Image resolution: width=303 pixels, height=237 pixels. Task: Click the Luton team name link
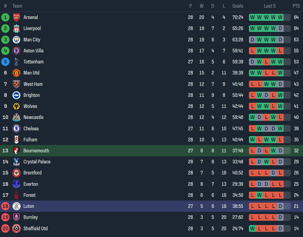click(29, 206)
